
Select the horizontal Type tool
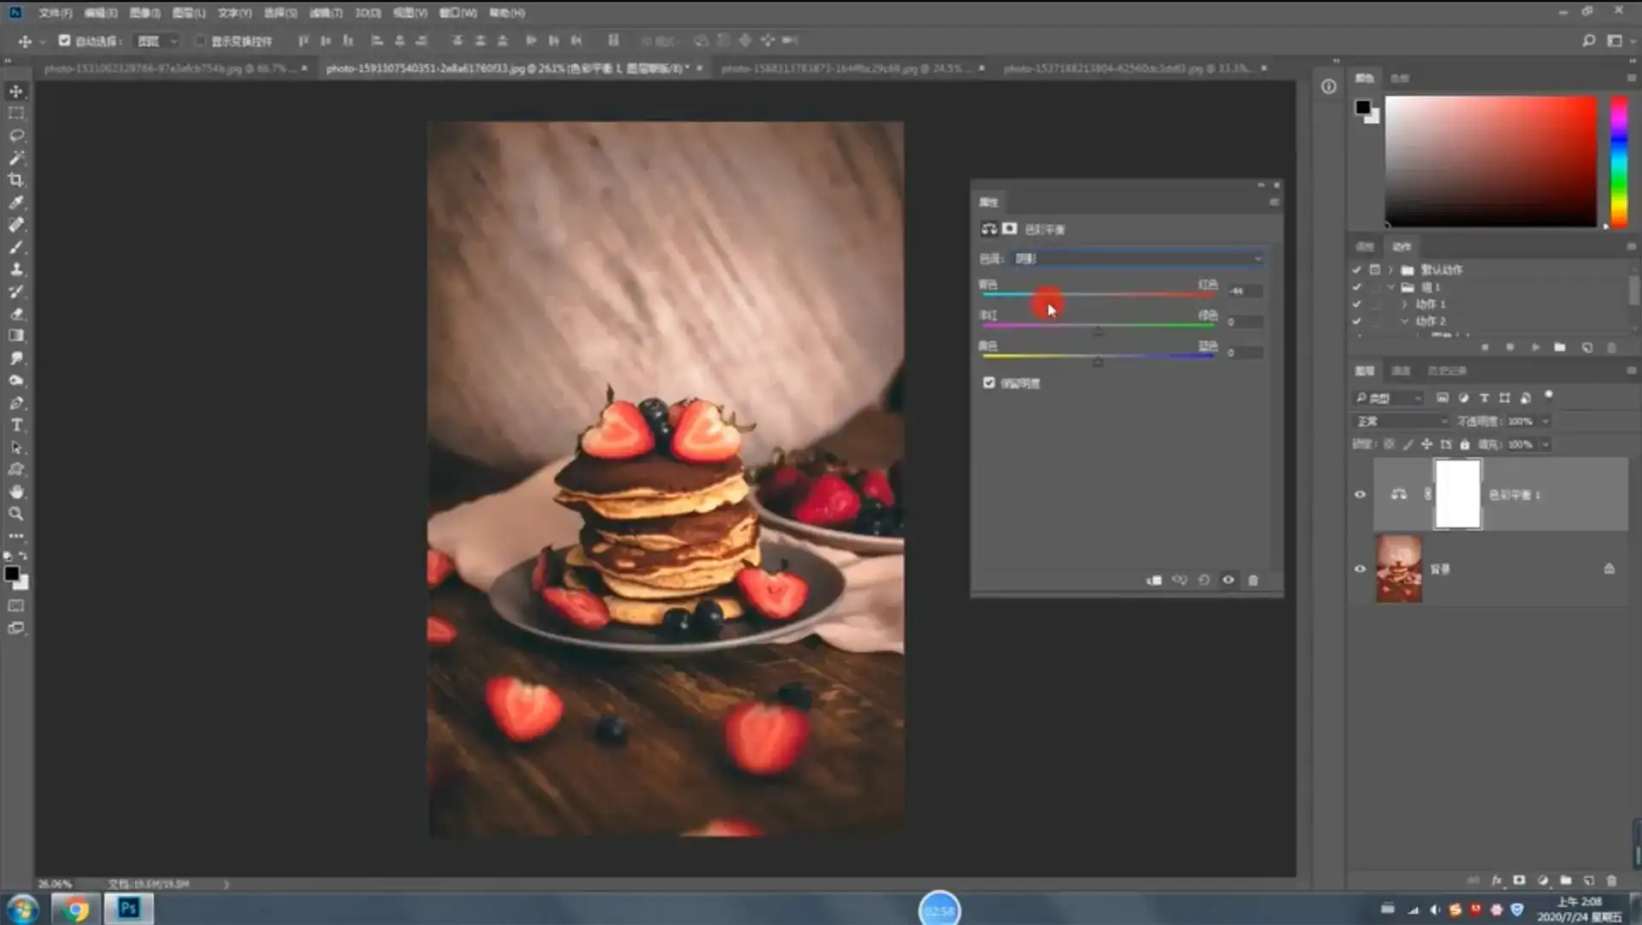16,425
